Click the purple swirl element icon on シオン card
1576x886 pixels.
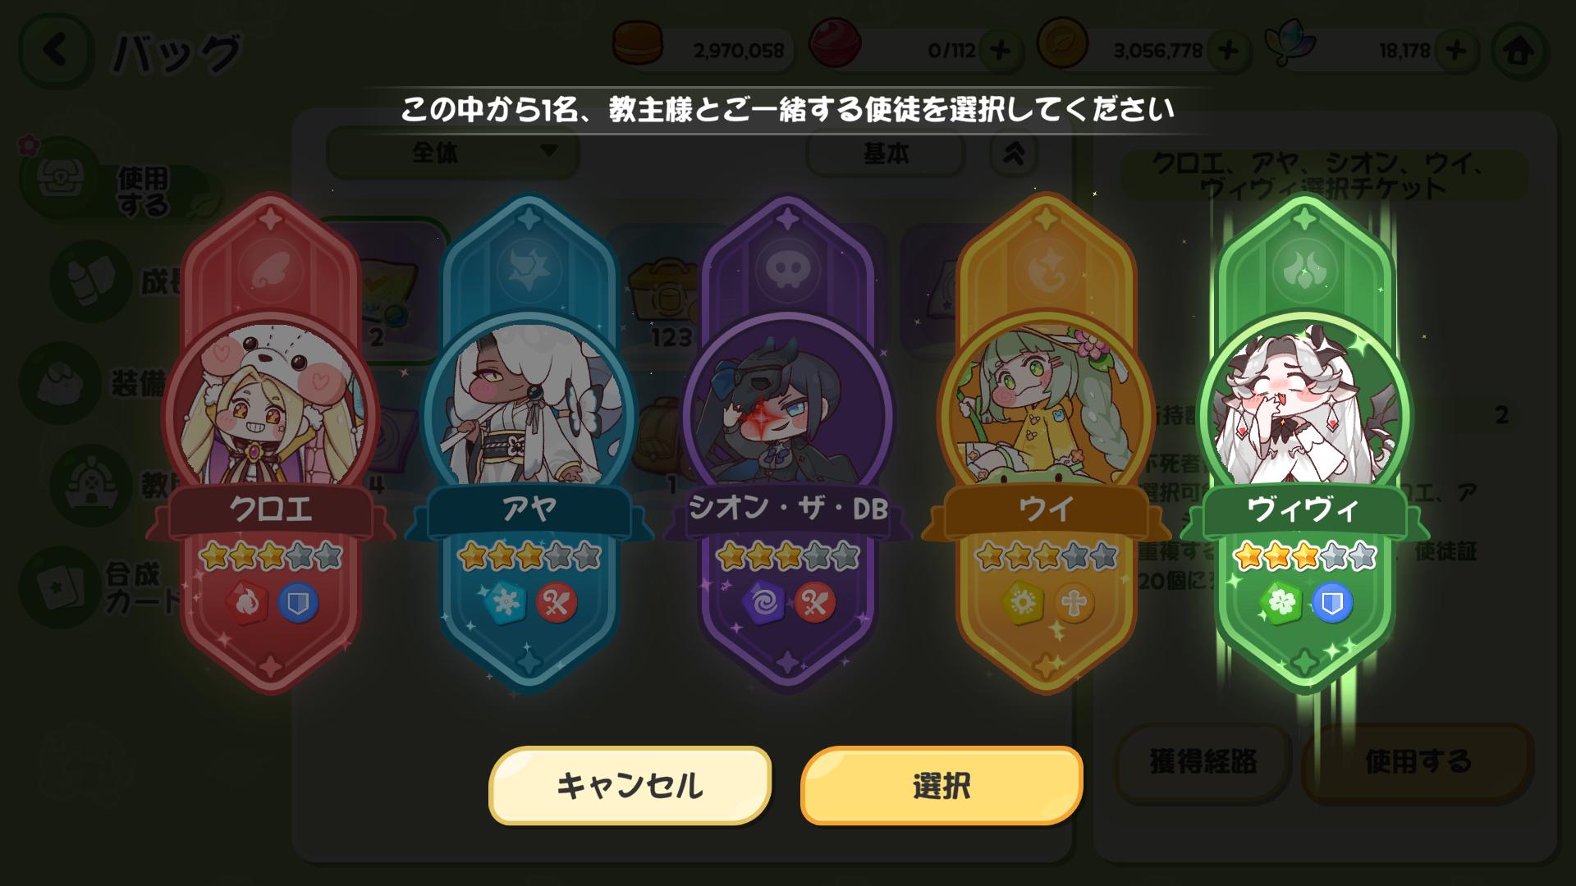tap(763, 603)
